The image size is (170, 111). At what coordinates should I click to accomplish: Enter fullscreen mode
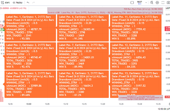pos(163,2)
